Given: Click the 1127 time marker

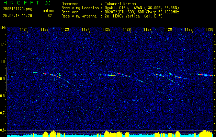Looking at the screenshot, I should coord(147,29).
